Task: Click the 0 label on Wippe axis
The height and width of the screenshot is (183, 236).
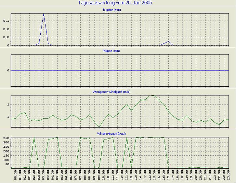Action: pos(8,70)
